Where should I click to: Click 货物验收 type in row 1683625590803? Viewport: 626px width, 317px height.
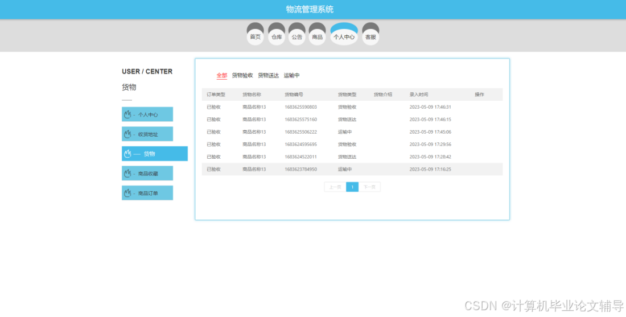pos(347,107)
